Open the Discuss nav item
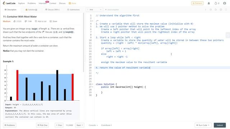230x129 pixels. click(62, 3)
